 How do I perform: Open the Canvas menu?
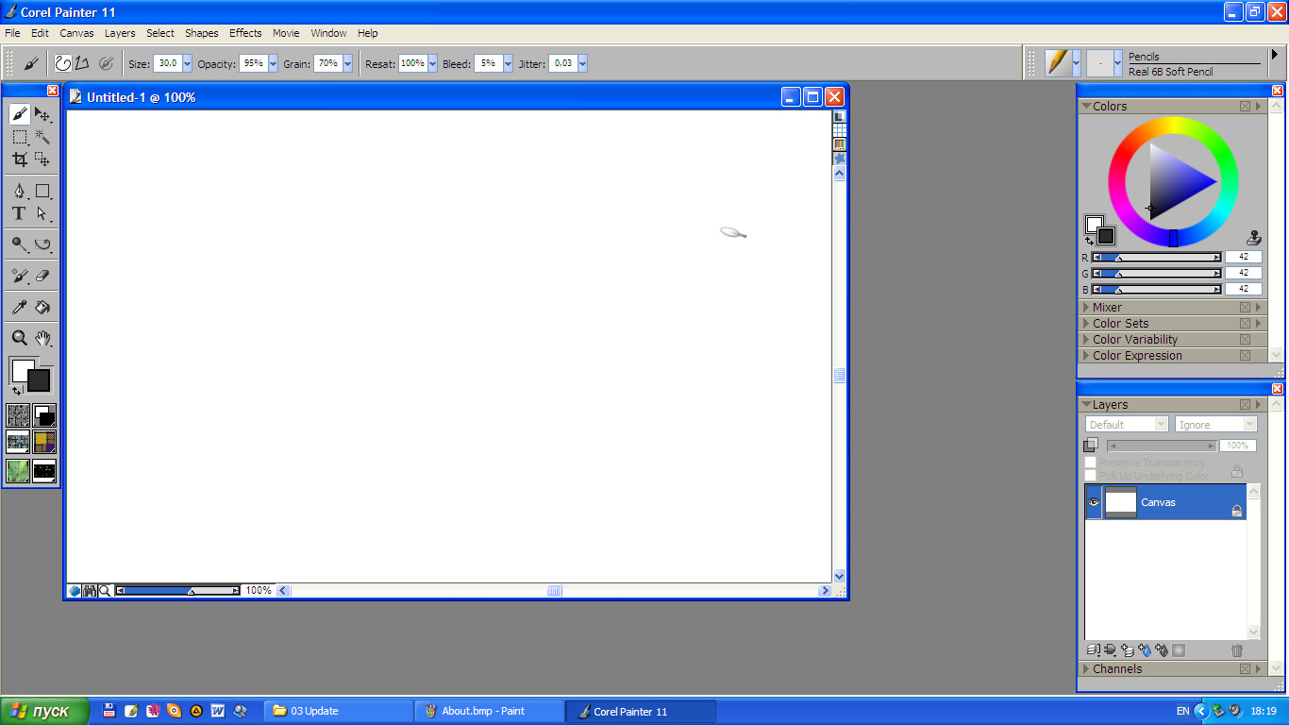coord(76,33)
